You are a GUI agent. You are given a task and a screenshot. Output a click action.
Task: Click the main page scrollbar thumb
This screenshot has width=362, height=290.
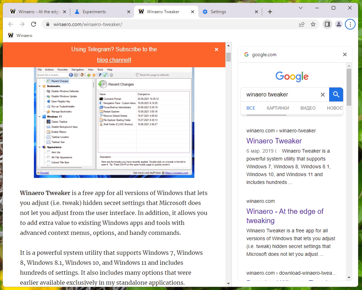(x=228, y=57)
